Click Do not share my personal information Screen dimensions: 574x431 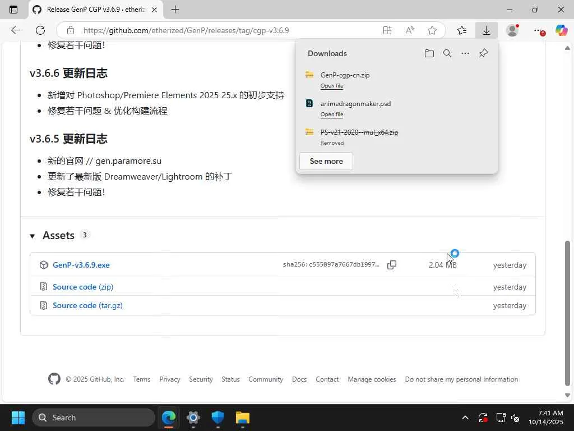461,379
